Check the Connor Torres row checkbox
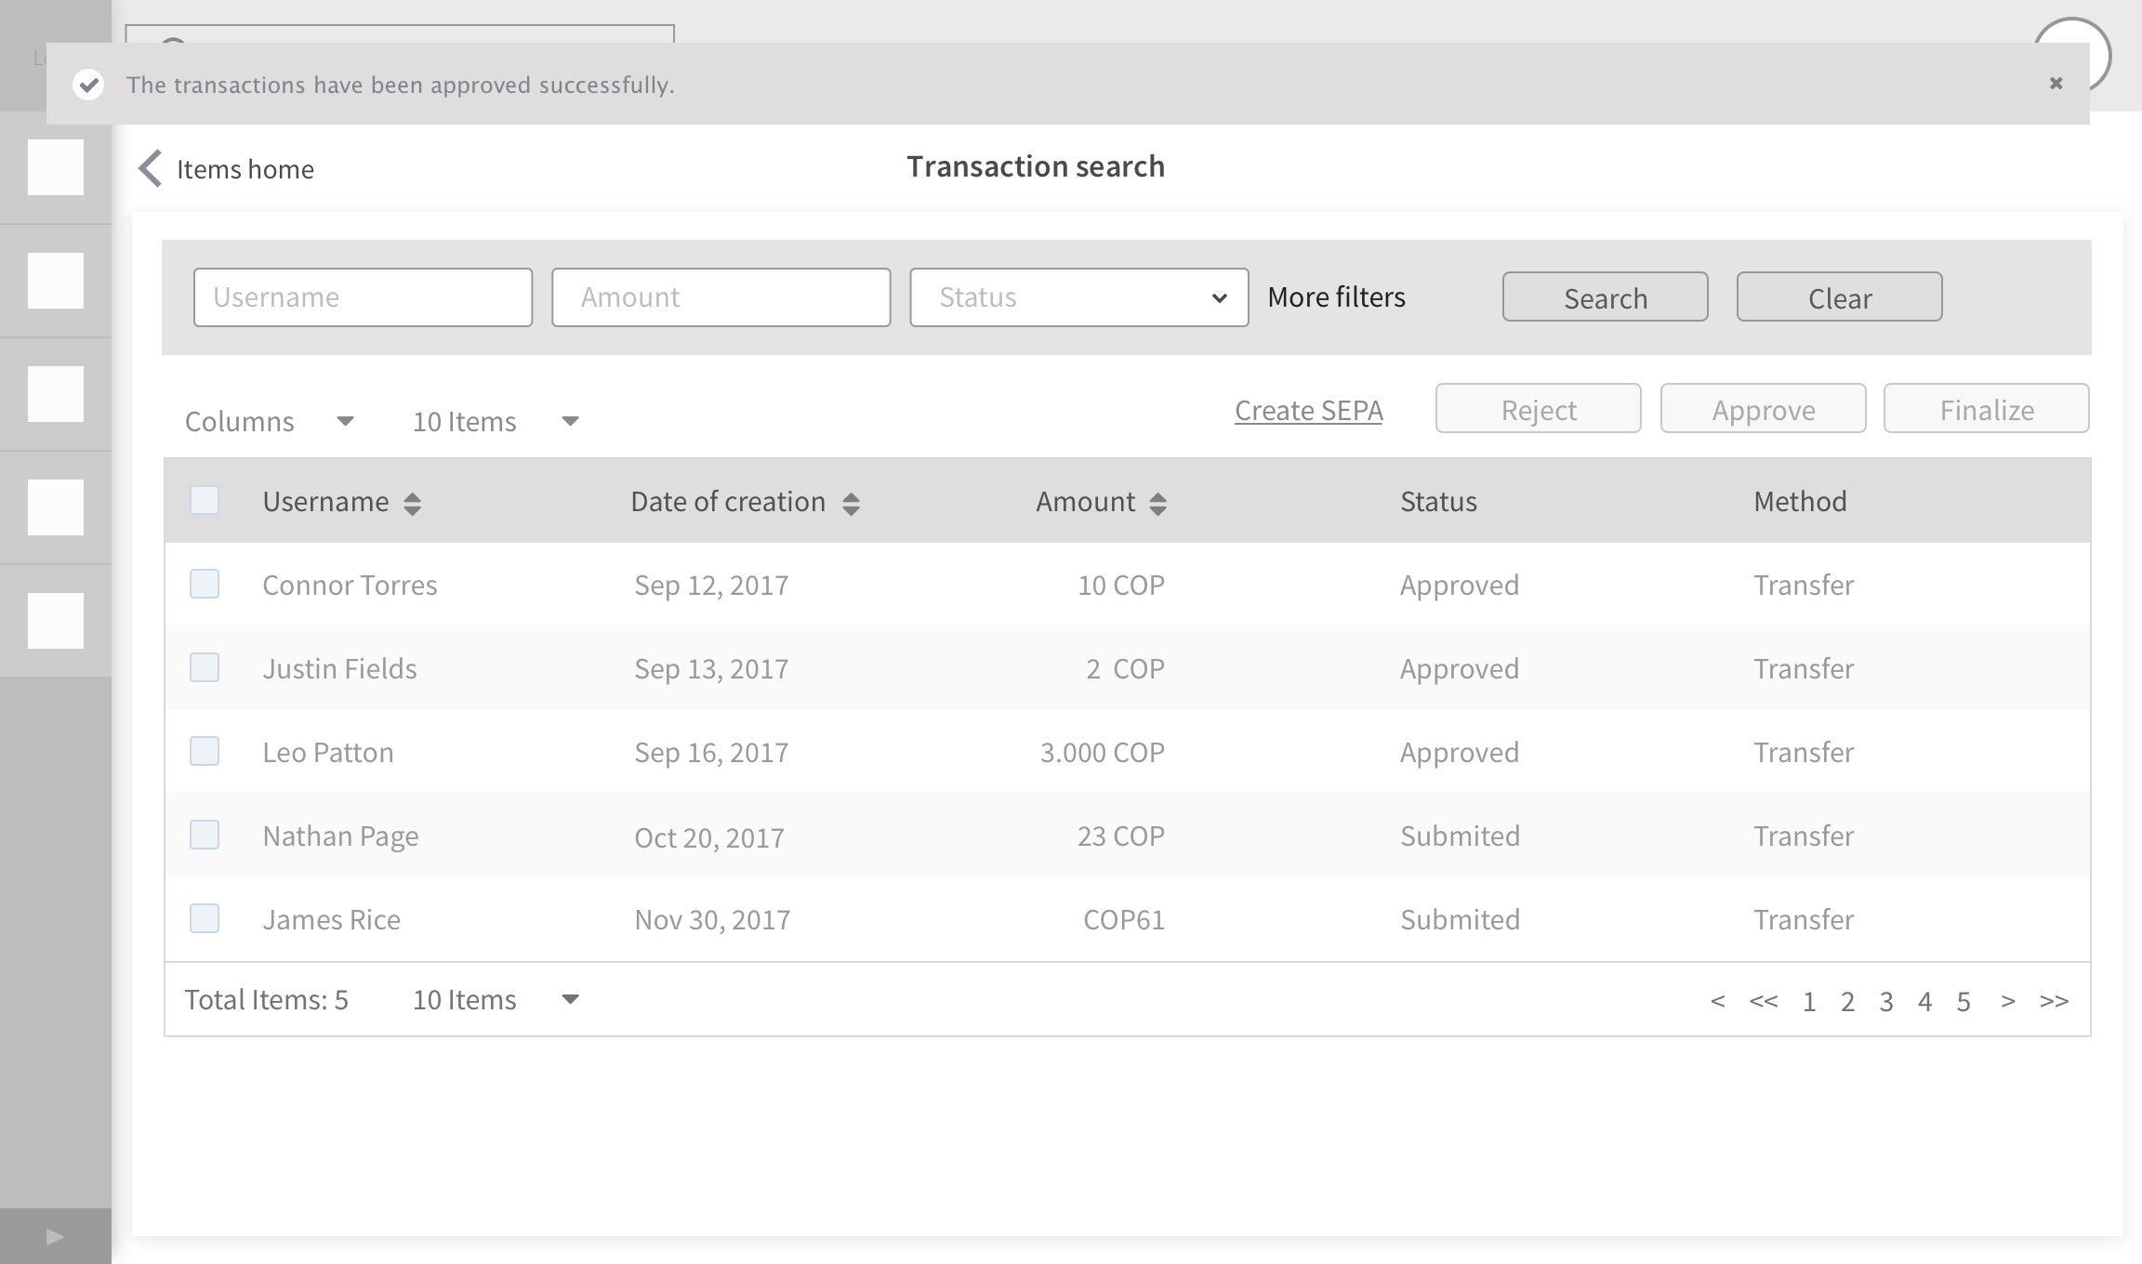The image size is (2142, 1264). pyautogui.click(x=205, y=585)
